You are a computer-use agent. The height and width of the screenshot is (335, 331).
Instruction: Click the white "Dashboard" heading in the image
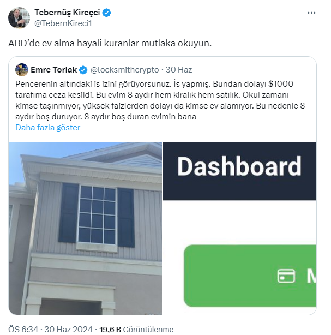(239, 167)
